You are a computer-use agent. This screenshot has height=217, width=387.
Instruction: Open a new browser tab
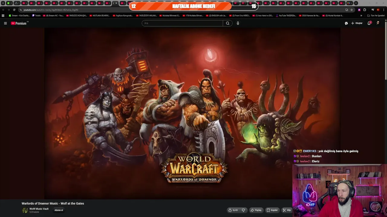356,3
